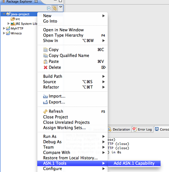The width and height of the screenshot is (169, 172).
Task: Expand the JRE System Library node
Action: pyautogui.click(x=8, y=24)
